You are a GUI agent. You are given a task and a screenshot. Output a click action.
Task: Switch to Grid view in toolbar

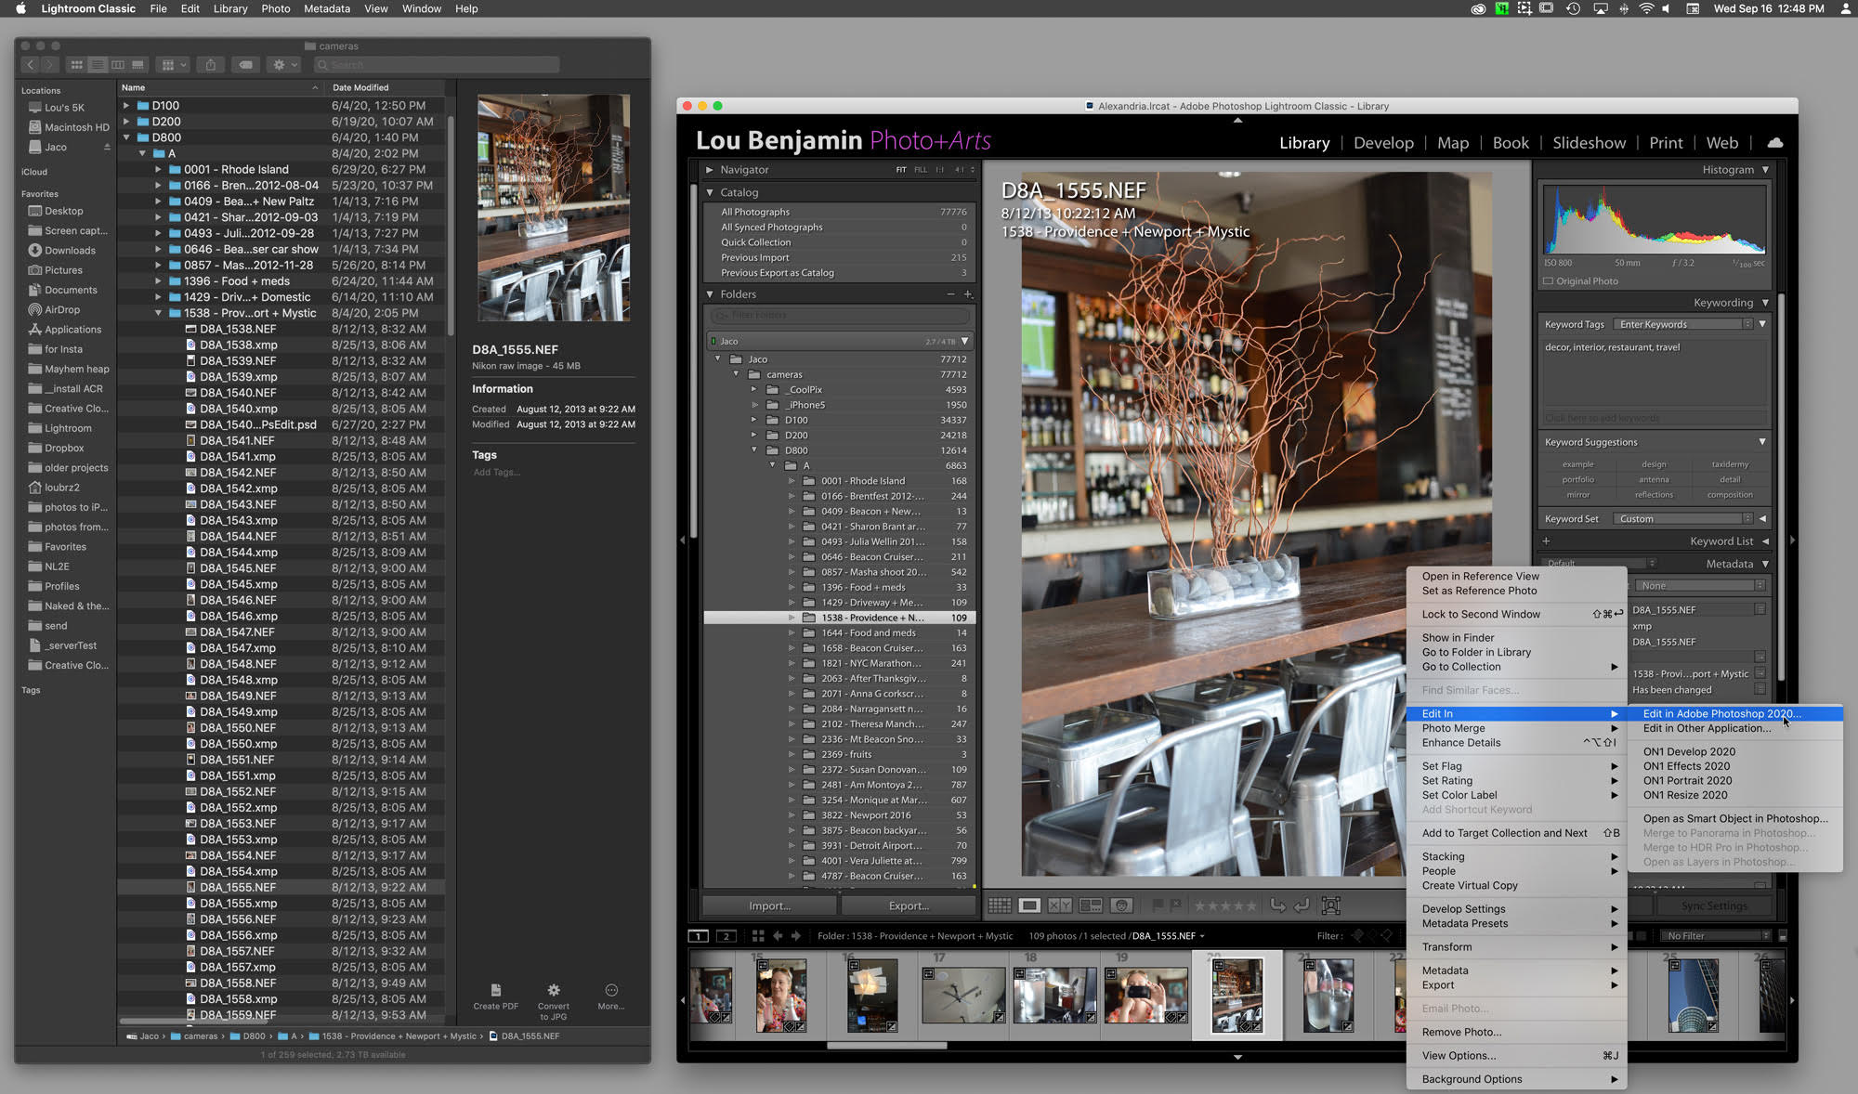[x=1000, y=905]
